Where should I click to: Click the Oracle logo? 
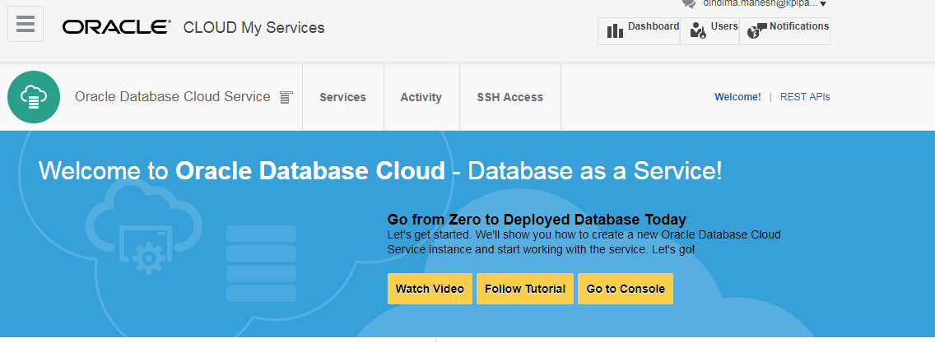coord(116,28)
